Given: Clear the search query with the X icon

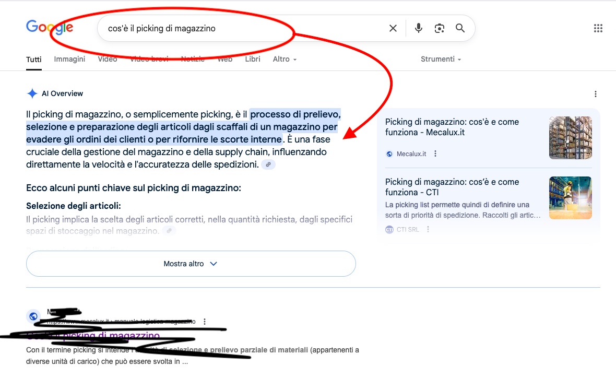Looking at the screenshot, I should coord(393,28).
